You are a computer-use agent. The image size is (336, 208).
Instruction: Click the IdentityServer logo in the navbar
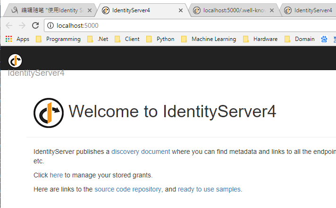coord(15,61)
